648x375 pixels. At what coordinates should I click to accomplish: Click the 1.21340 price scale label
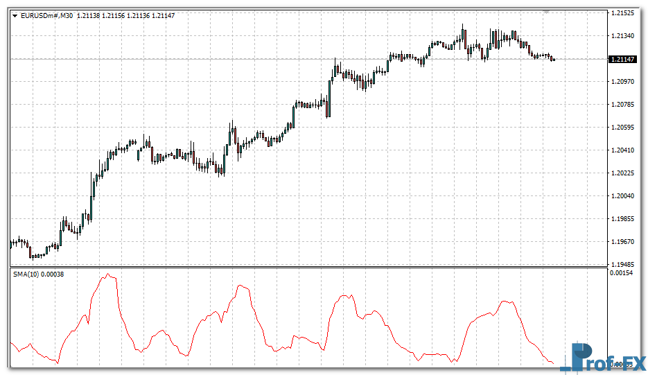[622, 36]
